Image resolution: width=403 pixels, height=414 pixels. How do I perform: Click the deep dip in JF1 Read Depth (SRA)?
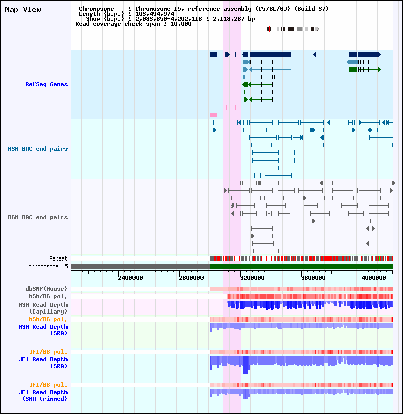click(246, 366)
